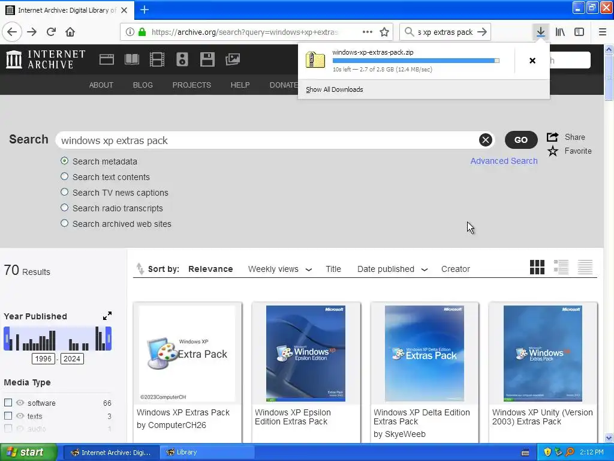Image resolution: width=614 pixels, height=461 pixels.
Task: Click the left year range slider handle
Action: coord(7,339)
